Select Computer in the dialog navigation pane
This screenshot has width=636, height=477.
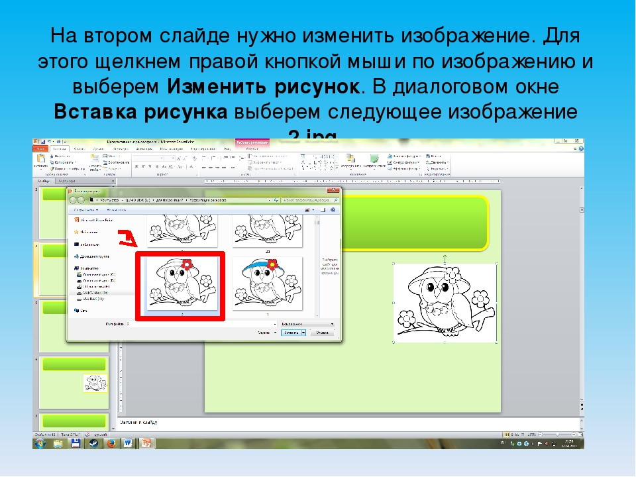point(86,268)
